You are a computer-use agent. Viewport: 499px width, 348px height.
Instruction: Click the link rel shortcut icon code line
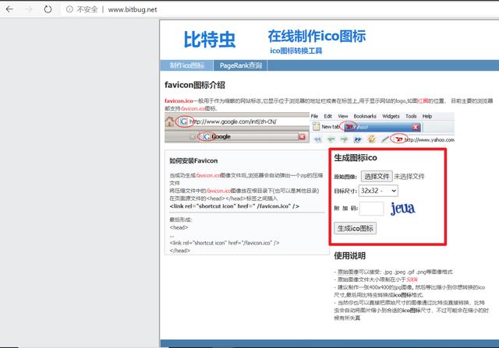coord(235,206)
